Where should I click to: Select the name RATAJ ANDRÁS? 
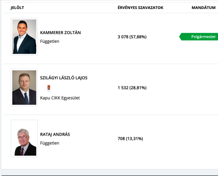point(55,134)
